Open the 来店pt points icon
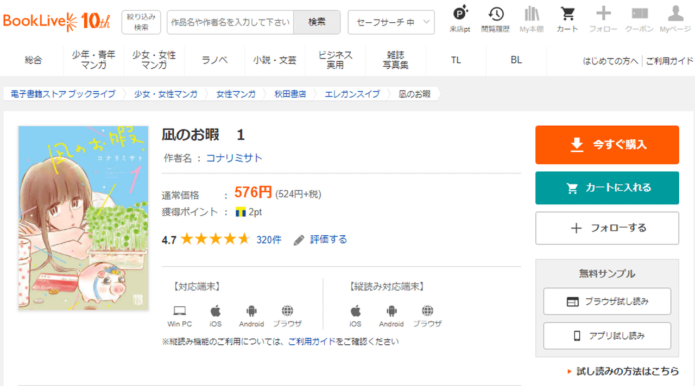Screen dimensions: 695x386 [x=460, y=20]
